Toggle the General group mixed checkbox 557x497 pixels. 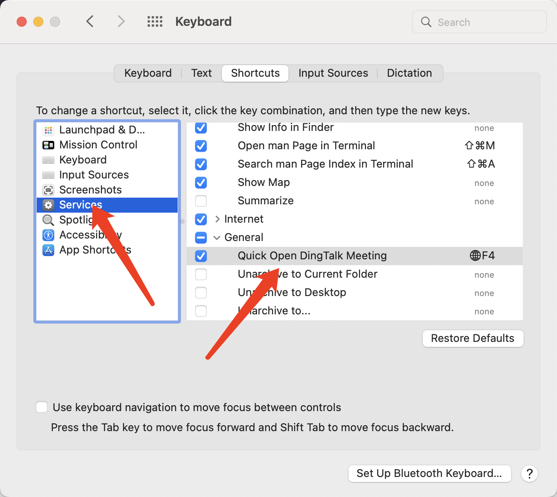pyautogui.click(x=201, y=238)
